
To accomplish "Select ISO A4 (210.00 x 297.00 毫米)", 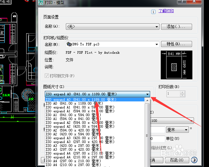I will [95, 165].
